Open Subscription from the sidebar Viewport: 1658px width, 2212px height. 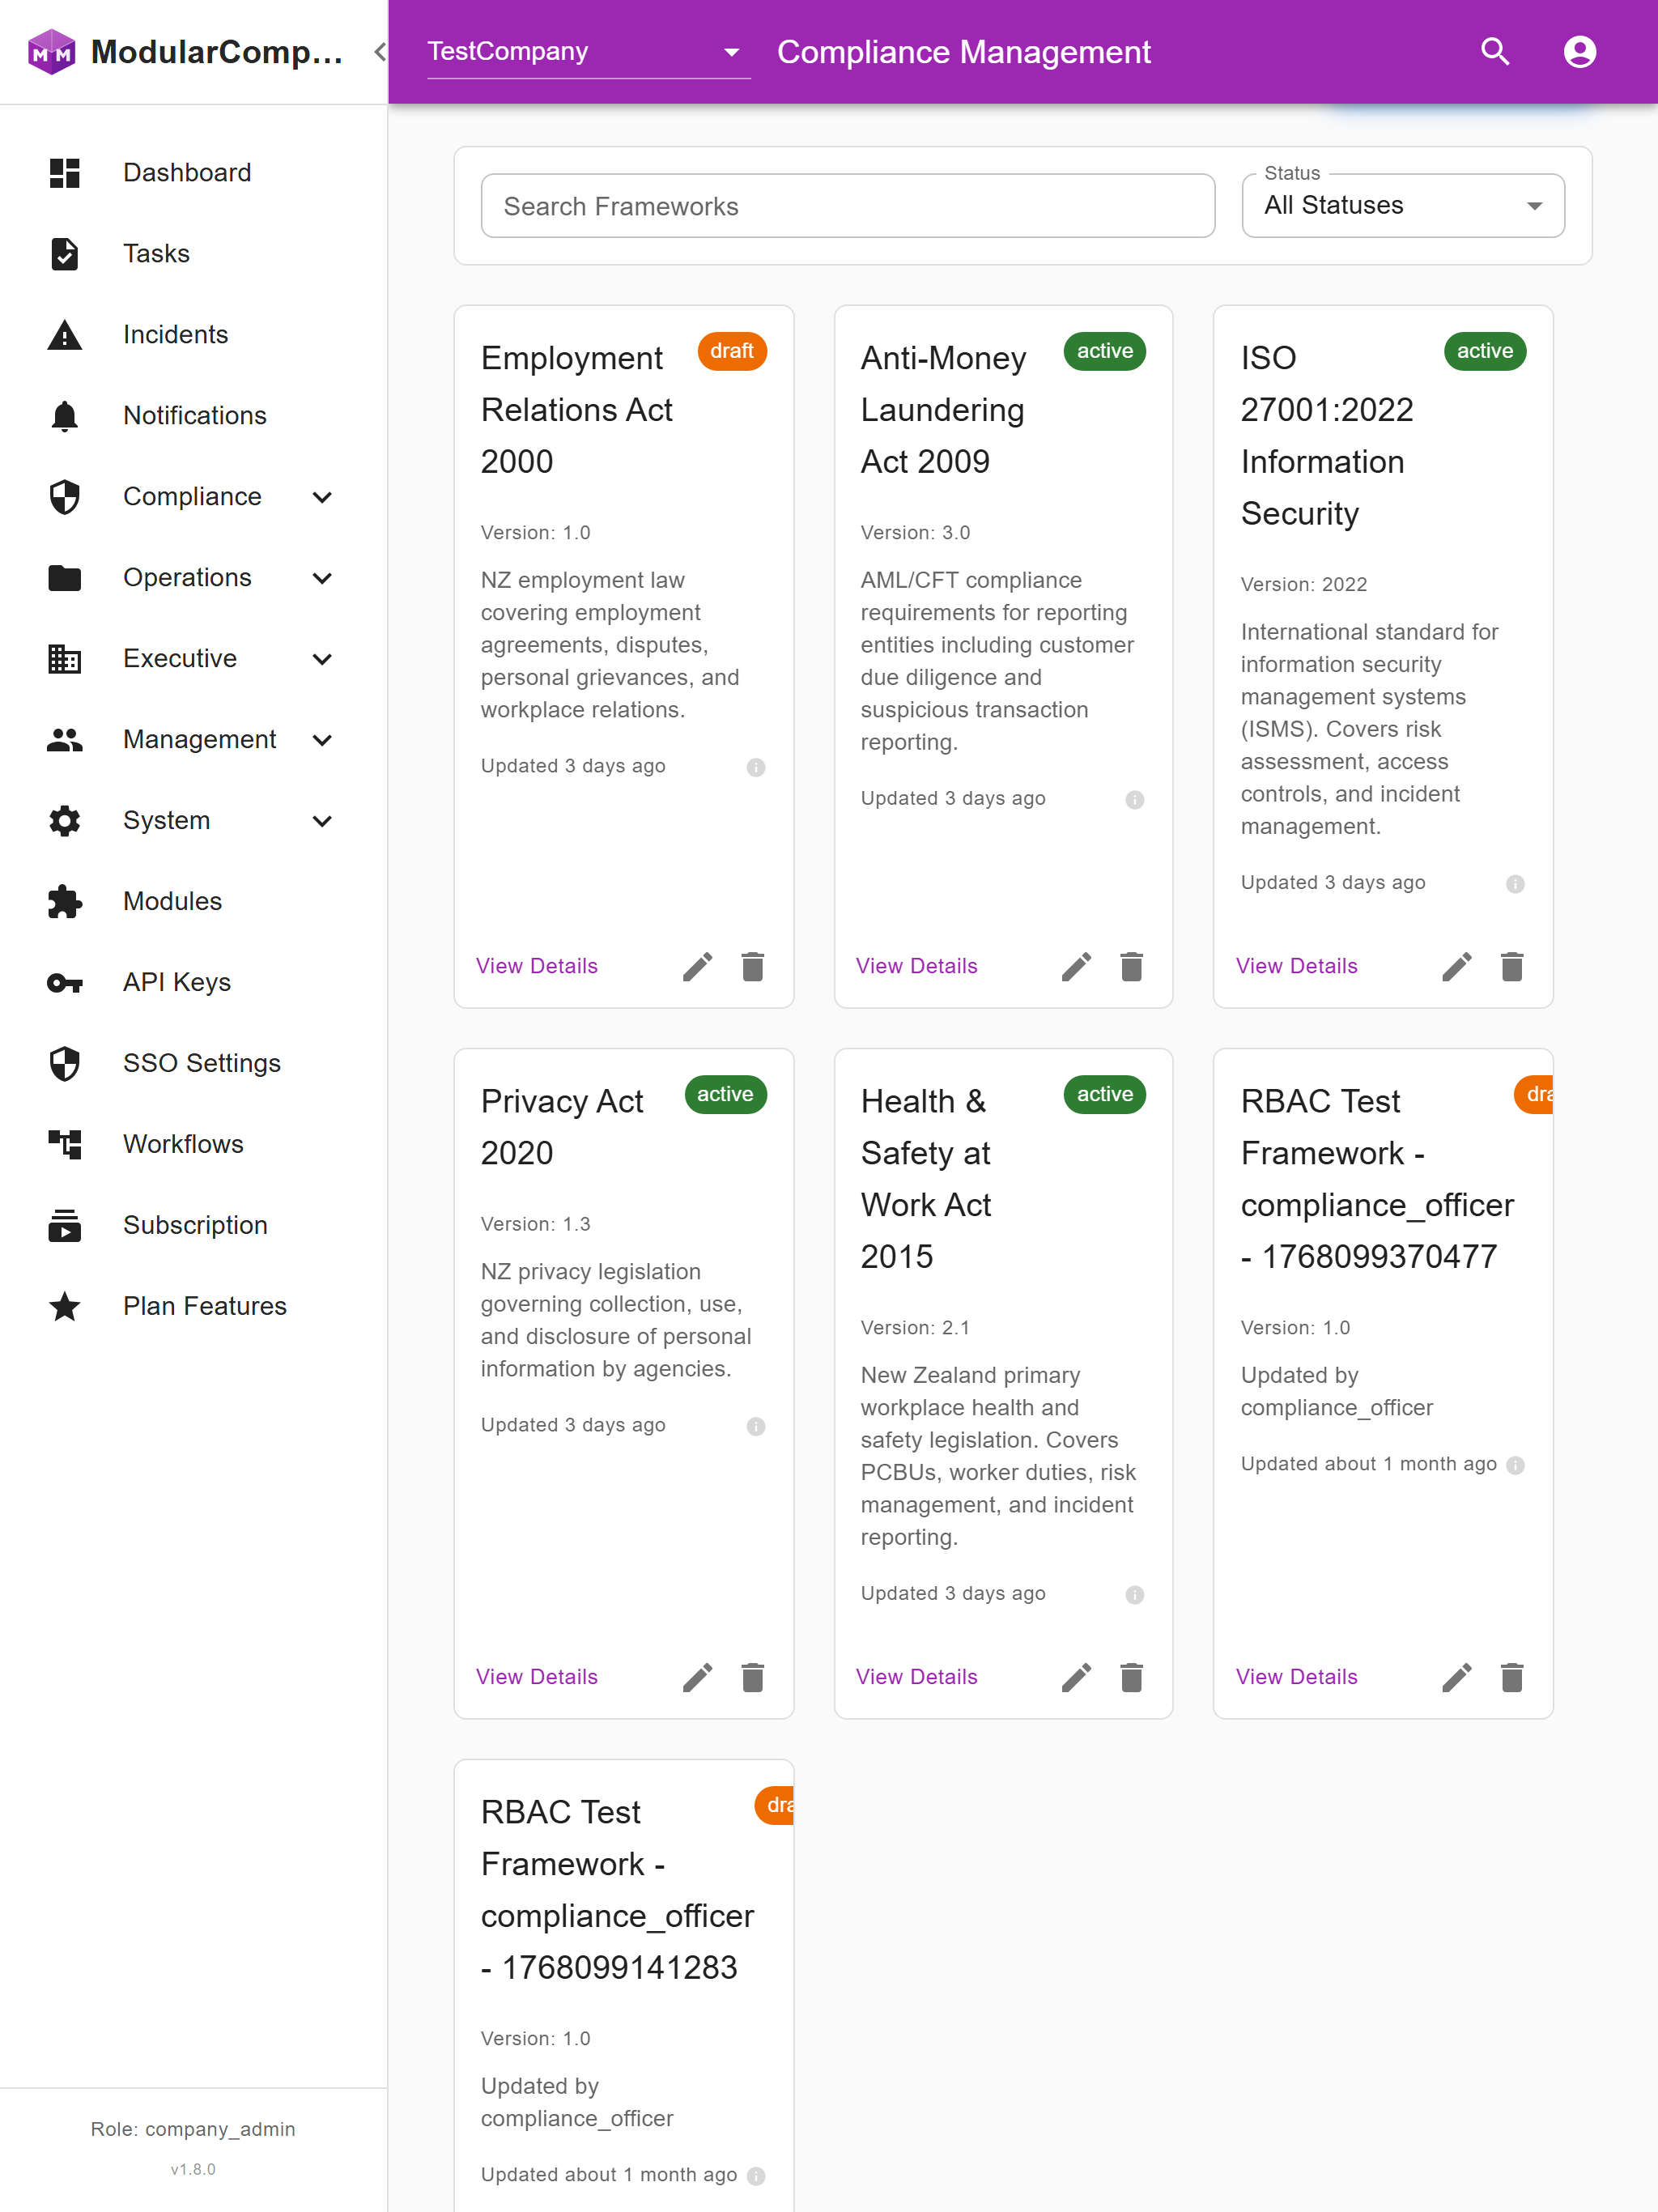pyautogui.click(x=194, y=1226)
